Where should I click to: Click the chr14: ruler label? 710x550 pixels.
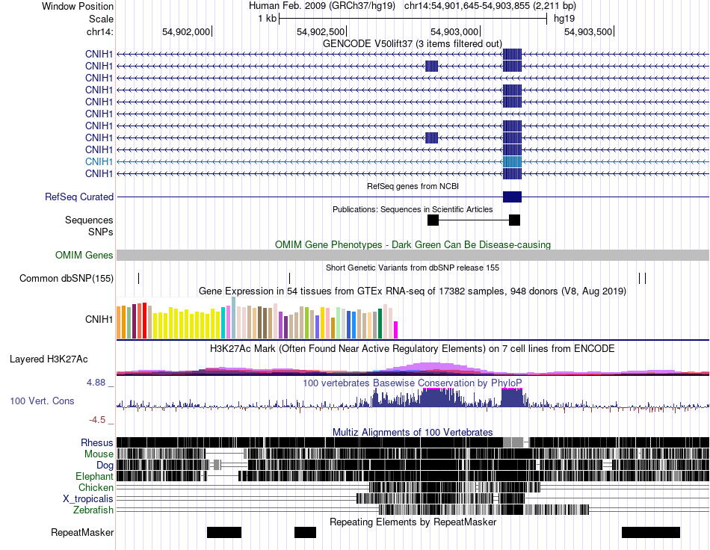click(x=100, y=31)
